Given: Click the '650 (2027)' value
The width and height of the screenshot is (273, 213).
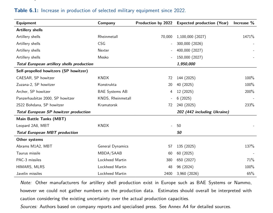Looking at the screenshot, I should tap(186, 160).
